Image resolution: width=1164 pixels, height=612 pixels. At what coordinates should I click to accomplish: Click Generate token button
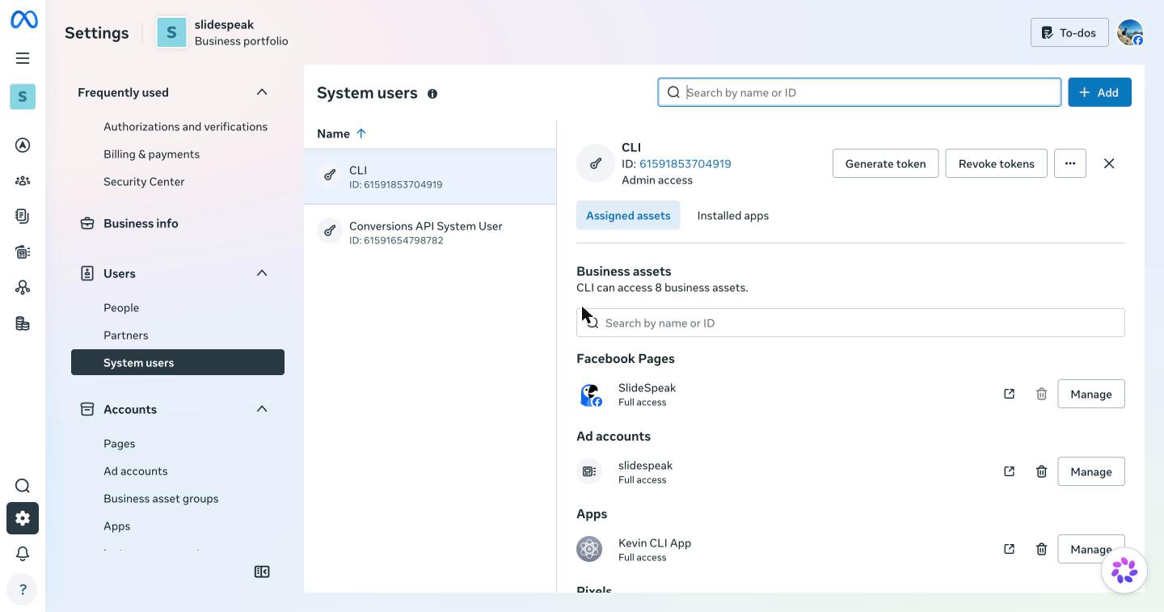(x=885, y=163)
